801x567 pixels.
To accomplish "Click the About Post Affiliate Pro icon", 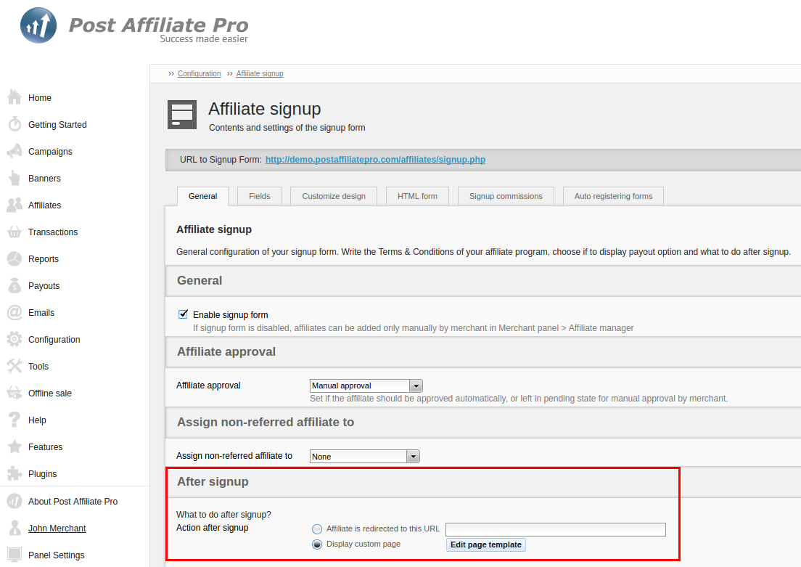I will [15, 501].
